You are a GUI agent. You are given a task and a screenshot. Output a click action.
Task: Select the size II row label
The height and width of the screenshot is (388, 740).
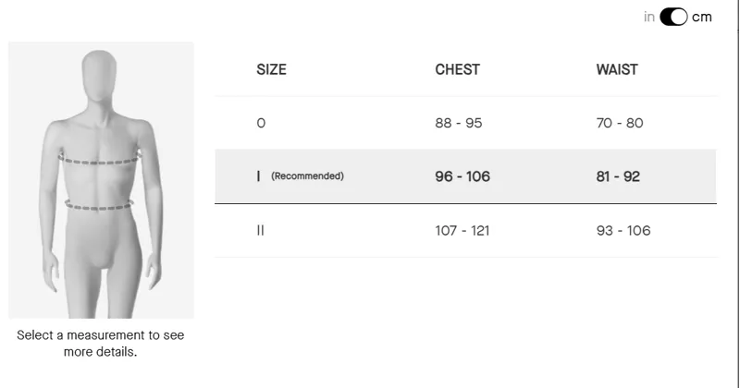[x=261, y=230]
